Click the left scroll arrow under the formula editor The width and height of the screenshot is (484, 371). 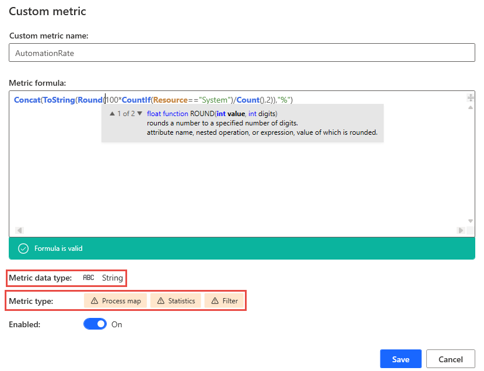point(19,230)
